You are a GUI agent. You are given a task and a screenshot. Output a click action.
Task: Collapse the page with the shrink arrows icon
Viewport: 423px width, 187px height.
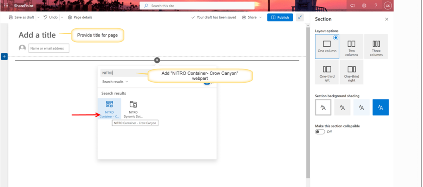(300, 17)
